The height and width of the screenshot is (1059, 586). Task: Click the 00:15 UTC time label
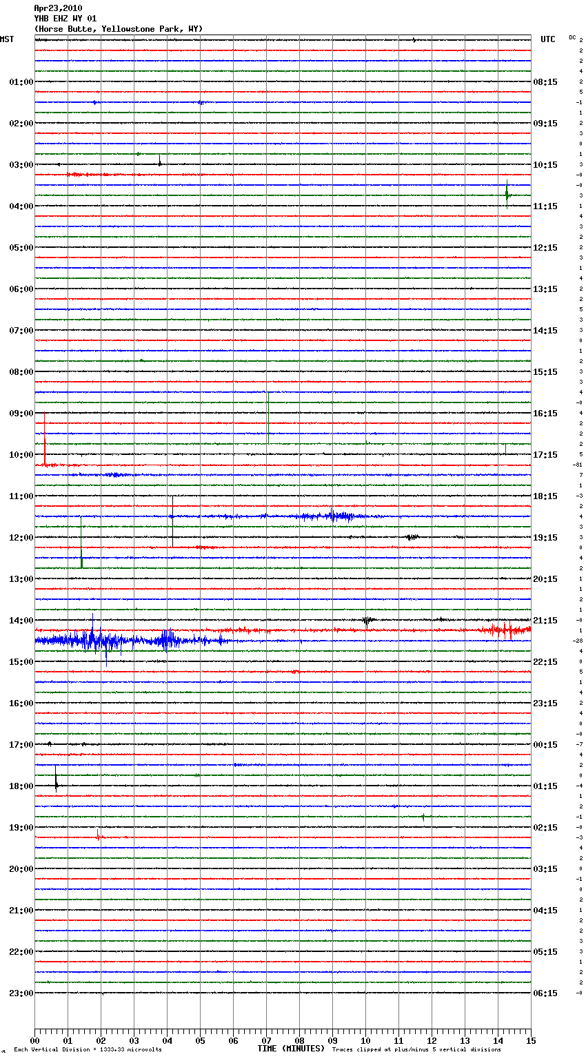point(545,744)
